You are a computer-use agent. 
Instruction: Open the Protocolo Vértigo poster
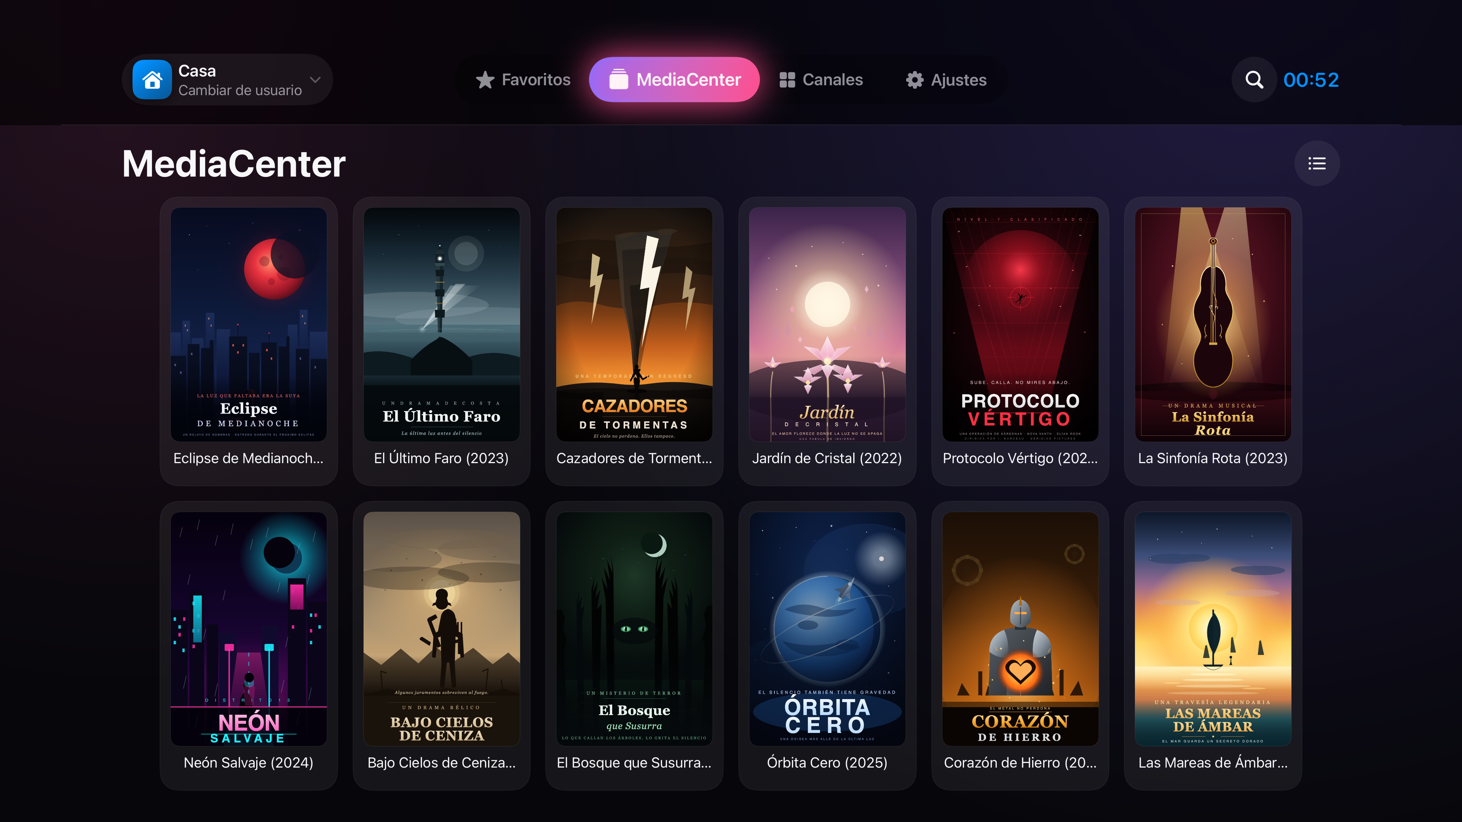1020,325
